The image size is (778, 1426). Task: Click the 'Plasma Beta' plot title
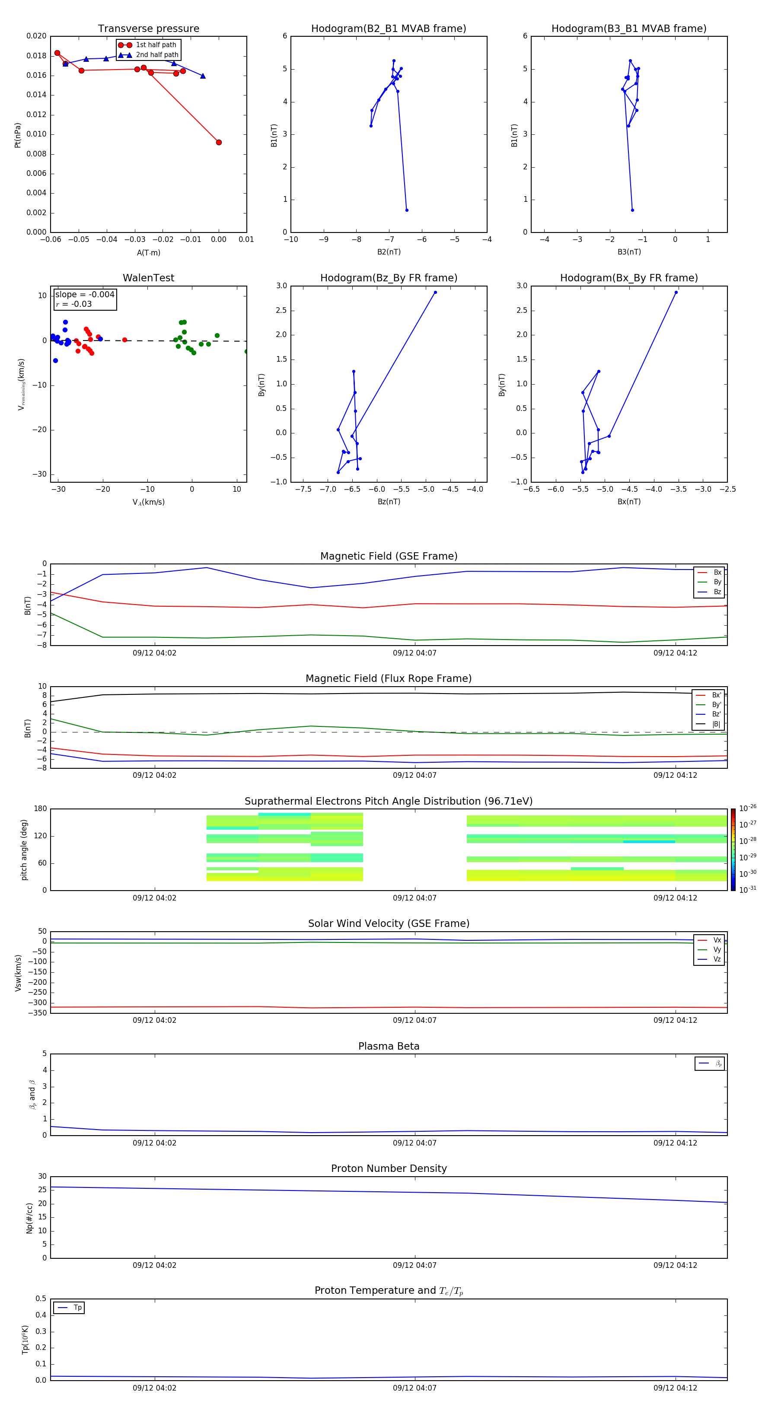pos(389,1046)
